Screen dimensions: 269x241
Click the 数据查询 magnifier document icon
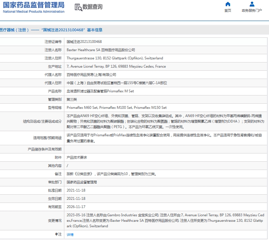click(x=78, y=7)
